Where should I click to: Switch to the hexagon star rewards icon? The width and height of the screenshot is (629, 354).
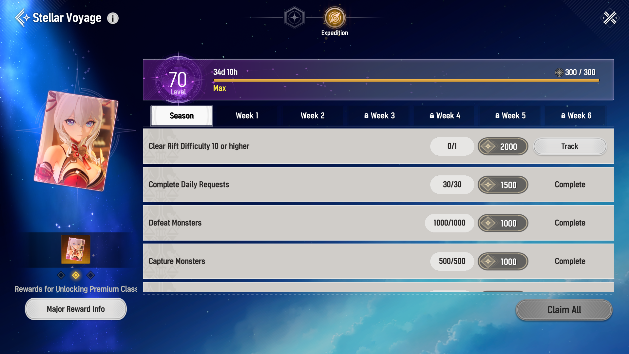pyautogui.click(x=294, y=18)
